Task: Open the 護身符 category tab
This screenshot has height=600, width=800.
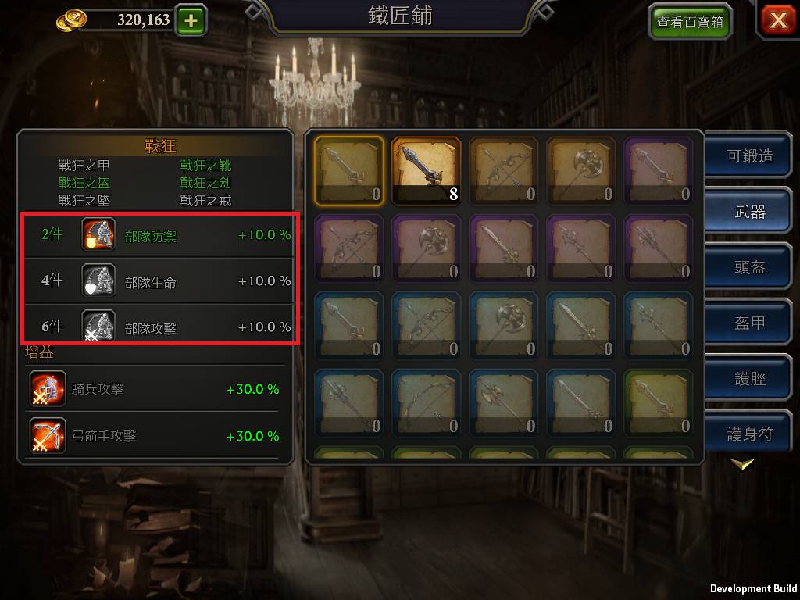Action: tap(749, 434)
